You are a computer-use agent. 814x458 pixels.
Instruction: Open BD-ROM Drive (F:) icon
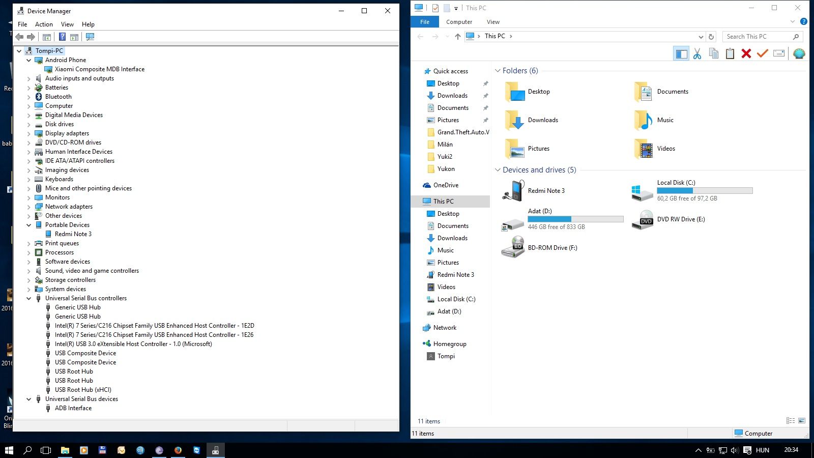click(513, 247)
